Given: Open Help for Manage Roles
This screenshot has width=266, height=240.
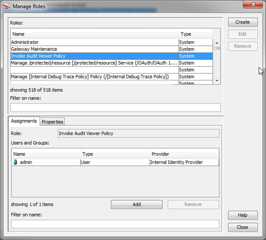Looking at the screenshot, I should (243, 215).
